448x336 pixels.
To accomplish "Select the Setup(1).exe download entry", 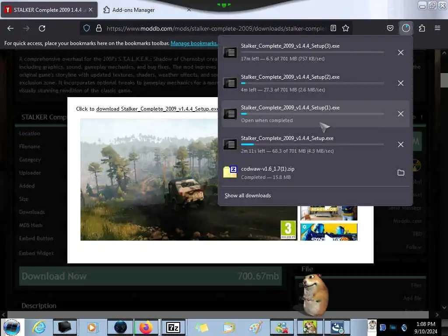I will tap(315, 114).
